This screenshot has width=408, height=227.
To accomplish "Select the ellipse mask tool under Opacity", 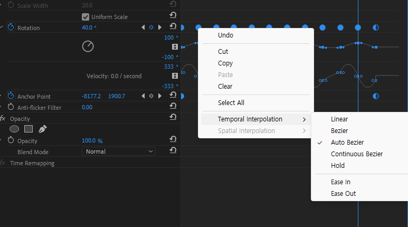I will point(15,129).
